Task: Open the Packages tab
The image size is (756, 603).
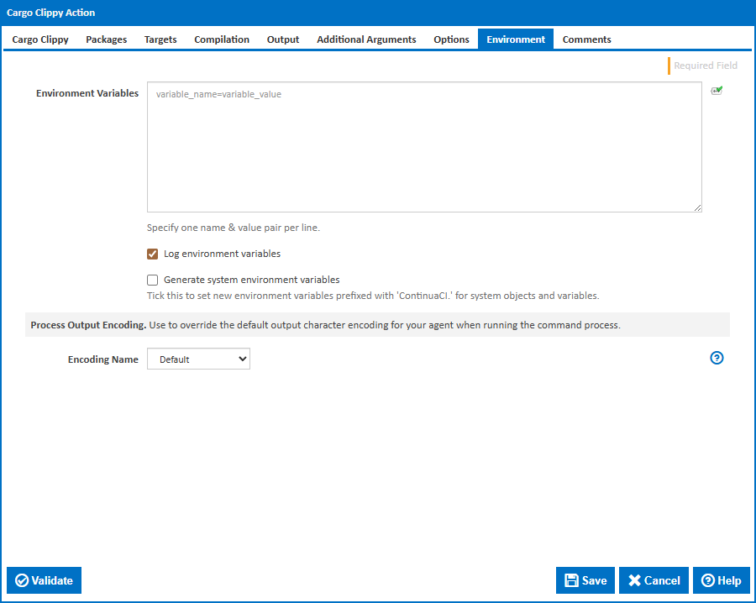Action: (107, 39)
